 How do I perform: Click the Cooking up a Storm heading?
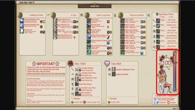(36, 15)
